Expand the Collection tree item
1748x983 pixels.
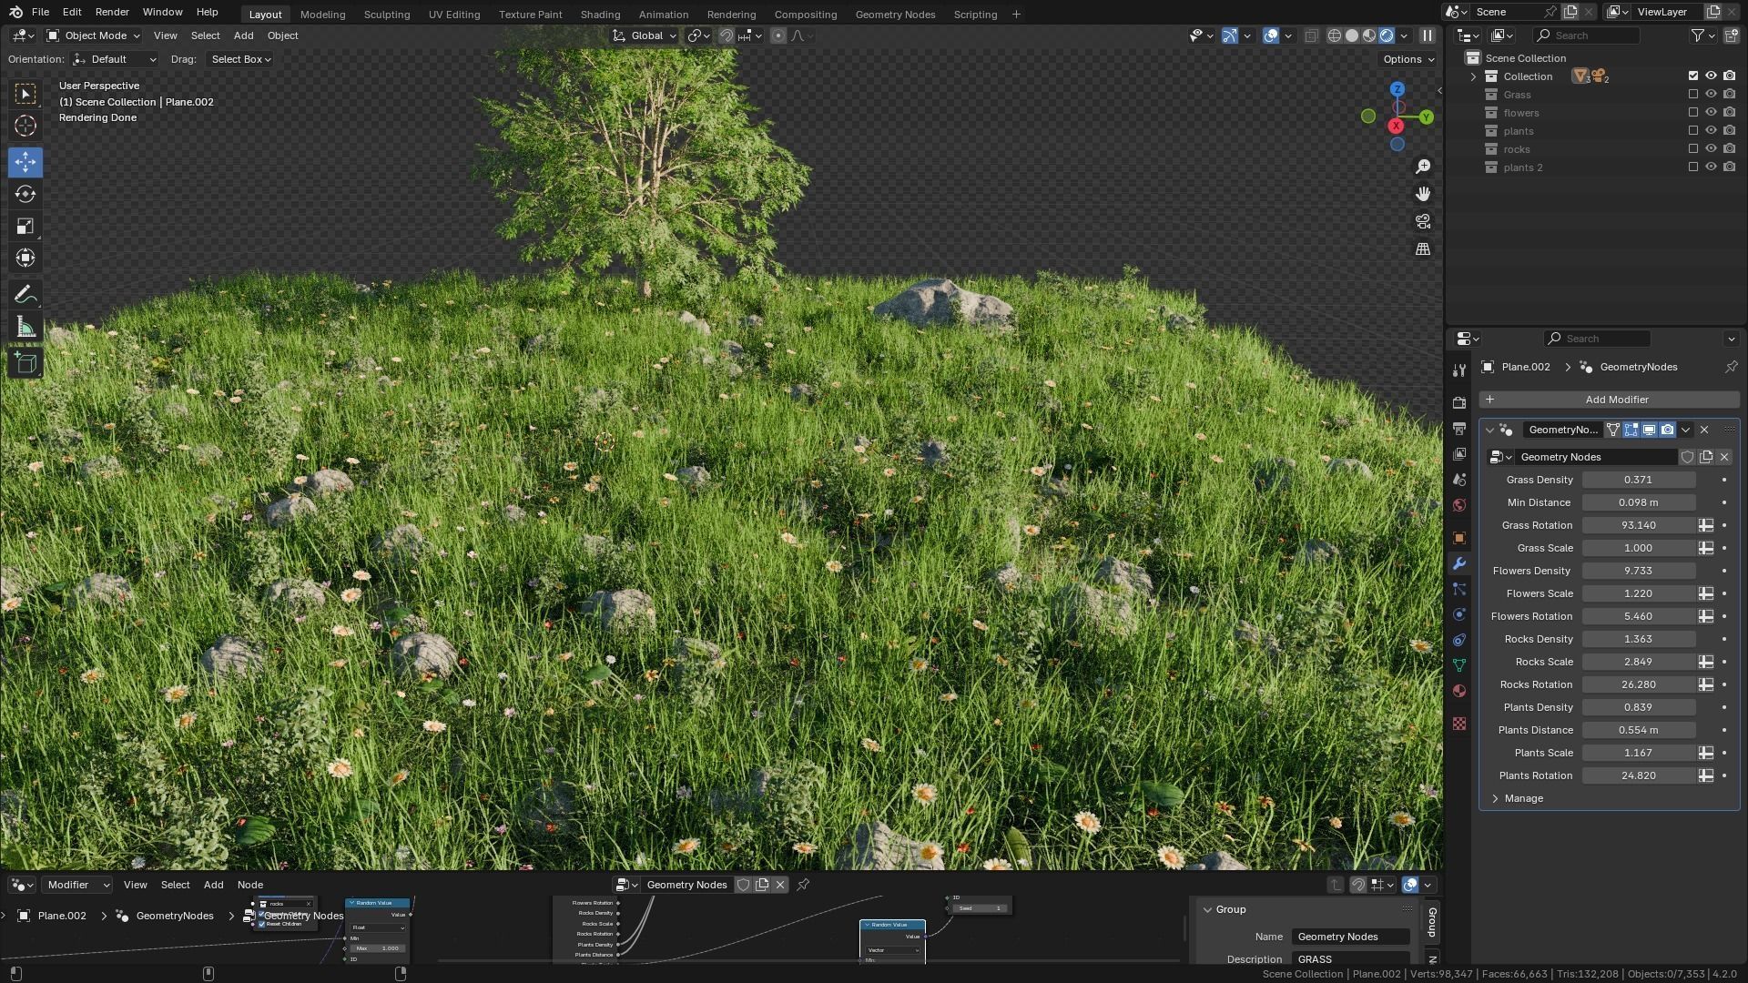pos(1474,76)
